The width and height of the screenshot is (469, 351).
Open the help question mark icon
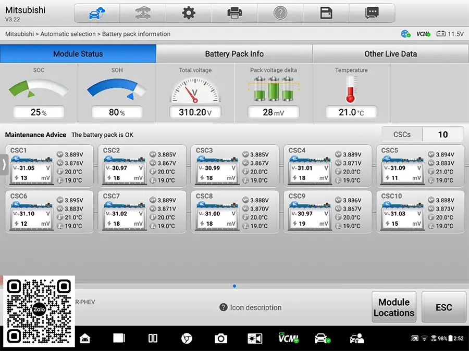280,13
